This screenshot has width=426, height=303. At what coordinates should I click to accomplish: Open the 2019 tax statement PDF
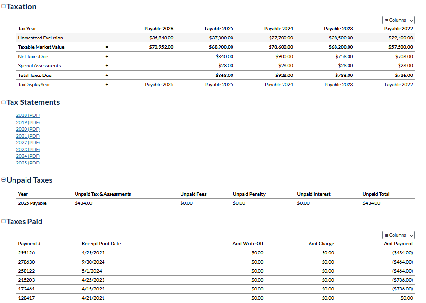coord(28,122)
